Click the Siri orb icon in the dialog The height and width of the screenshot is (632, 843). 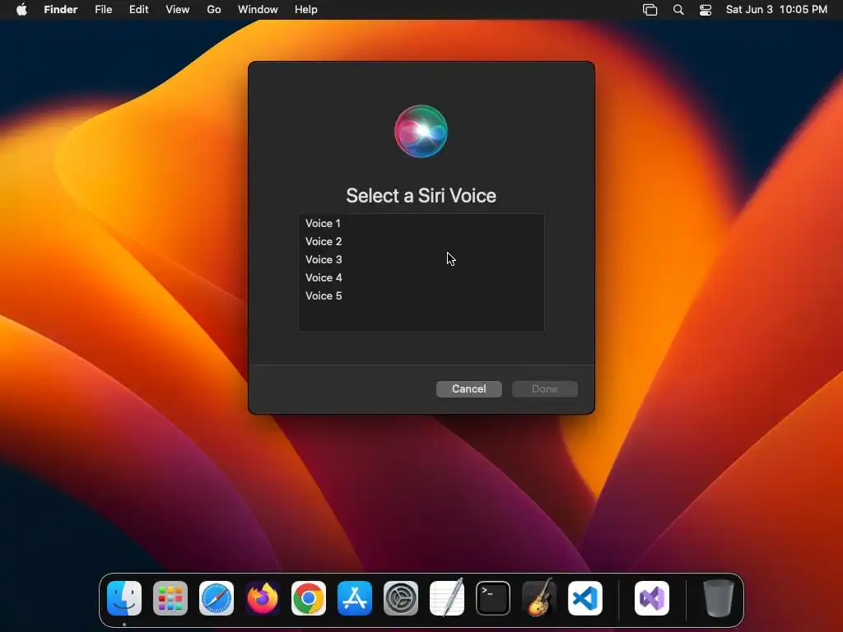(x=421, y=131)
